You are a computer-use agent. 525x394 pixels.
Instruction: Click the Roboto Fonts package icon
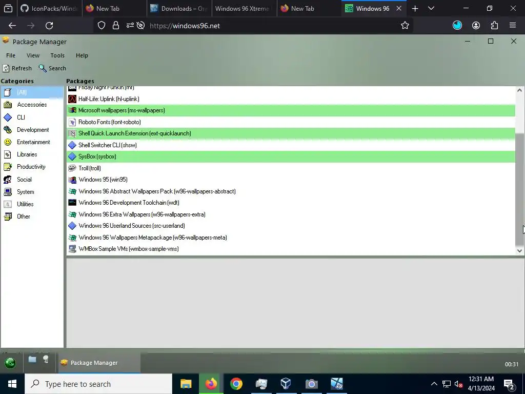point(72,122)
